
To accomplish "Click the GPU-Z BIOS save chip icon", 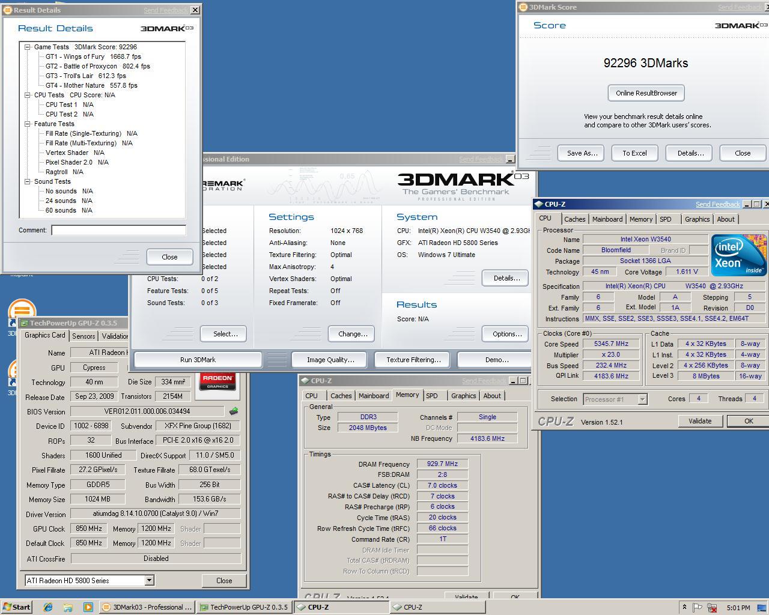I will (x=234, y=411).
